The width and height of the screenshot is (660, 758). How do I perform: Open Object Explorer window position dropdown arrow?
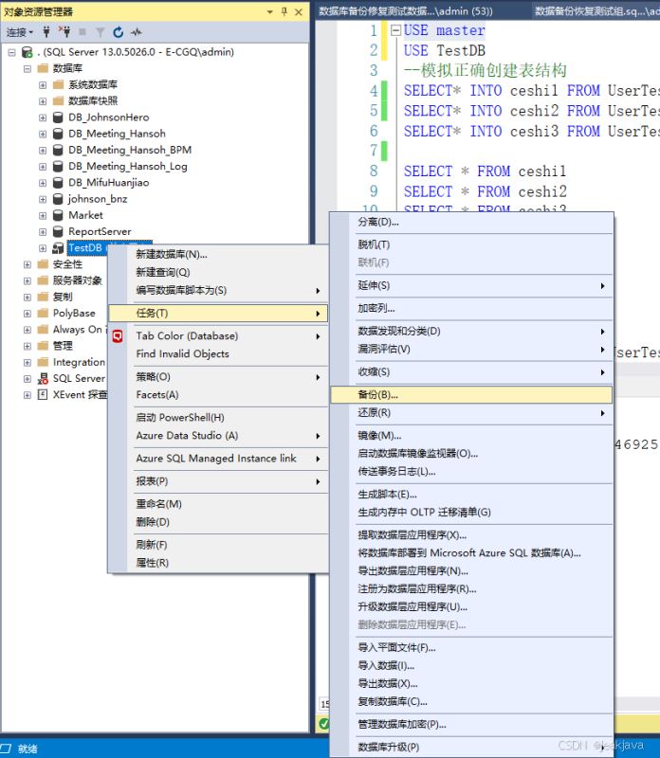point(270,11)
